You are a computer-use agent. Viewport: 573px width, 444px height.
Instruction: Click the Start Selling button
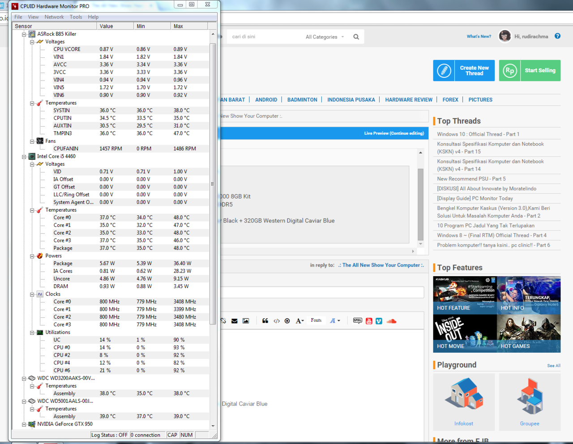point(530,71)
